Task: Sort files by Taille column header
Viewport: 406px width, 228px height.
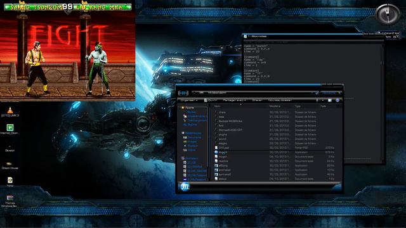Action: [327, 106]
